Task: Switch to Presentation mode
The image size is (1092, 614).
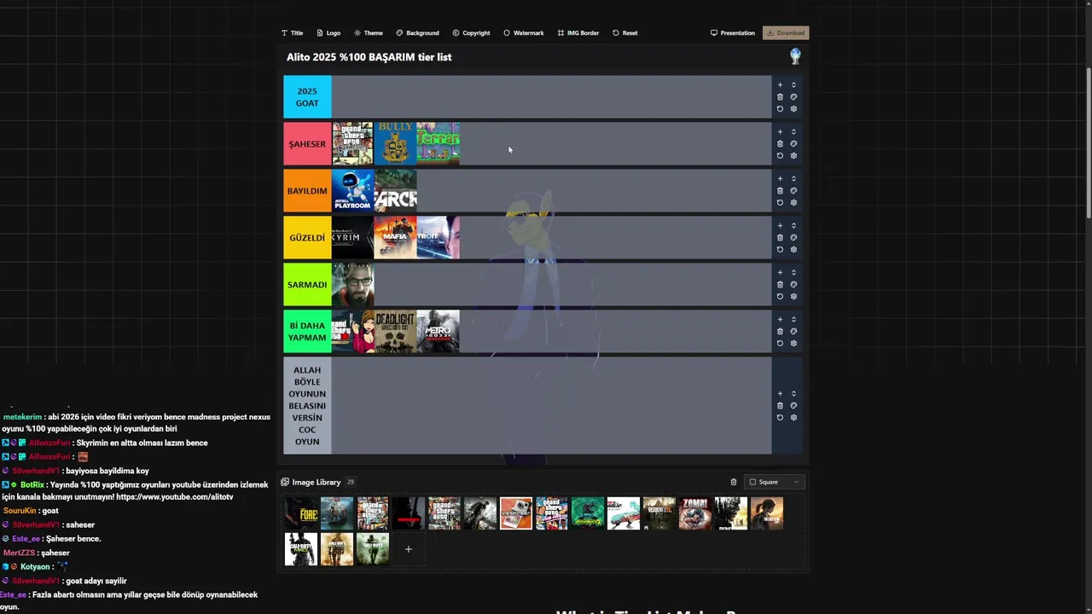Action: [x=732, y=33]
